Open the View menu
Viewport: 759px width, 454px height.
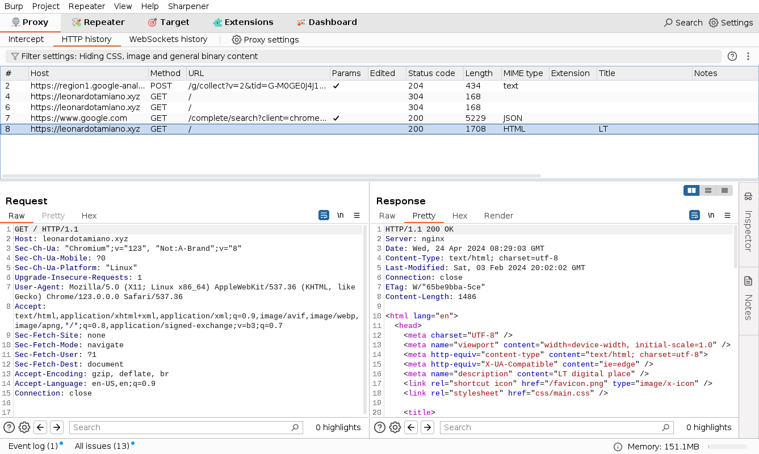click(123, 6)
